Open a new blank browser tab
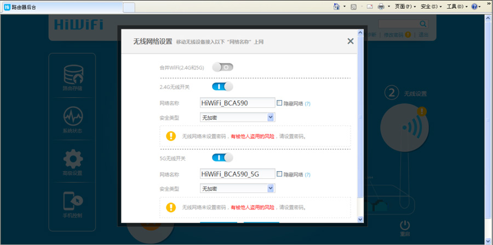This screenshot has width=493, height=245. 129,7
